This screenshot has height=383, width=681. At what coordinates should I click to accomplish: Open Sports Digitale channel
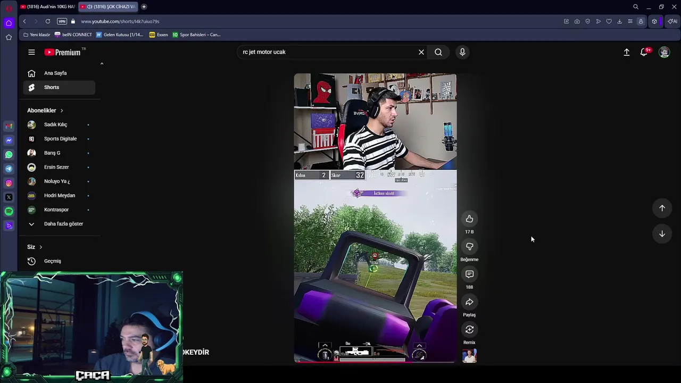coord(59,139)
